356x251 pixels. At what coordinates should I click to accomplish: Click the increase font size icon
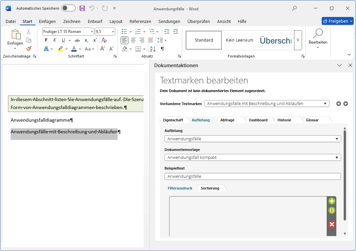(103, 49)
